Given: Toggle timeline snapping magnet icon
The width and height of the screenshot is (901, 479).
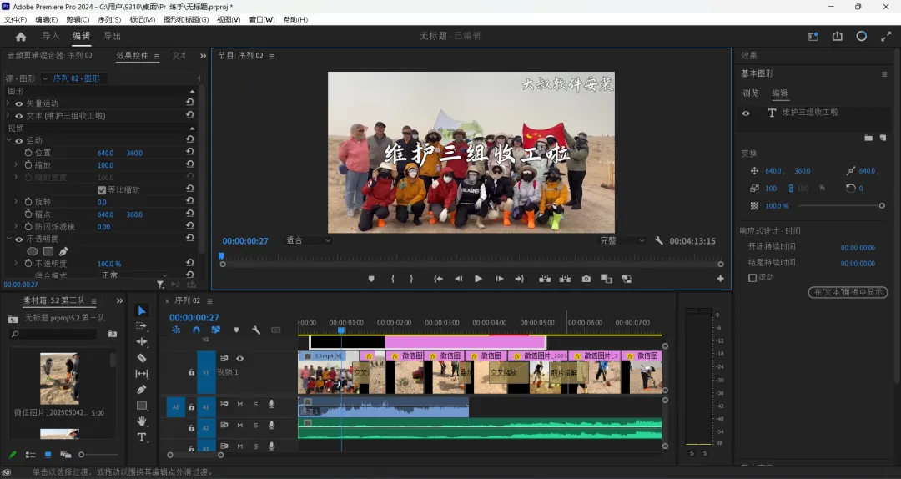Looking at the screenshot, I should coord(196,330).
